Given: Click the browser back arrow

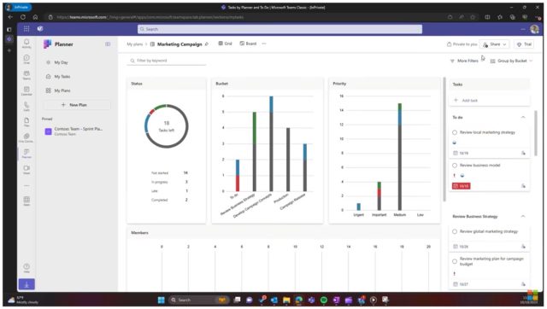Looking at the screenshot, I should pyautogui.click(x=10, y=17).
